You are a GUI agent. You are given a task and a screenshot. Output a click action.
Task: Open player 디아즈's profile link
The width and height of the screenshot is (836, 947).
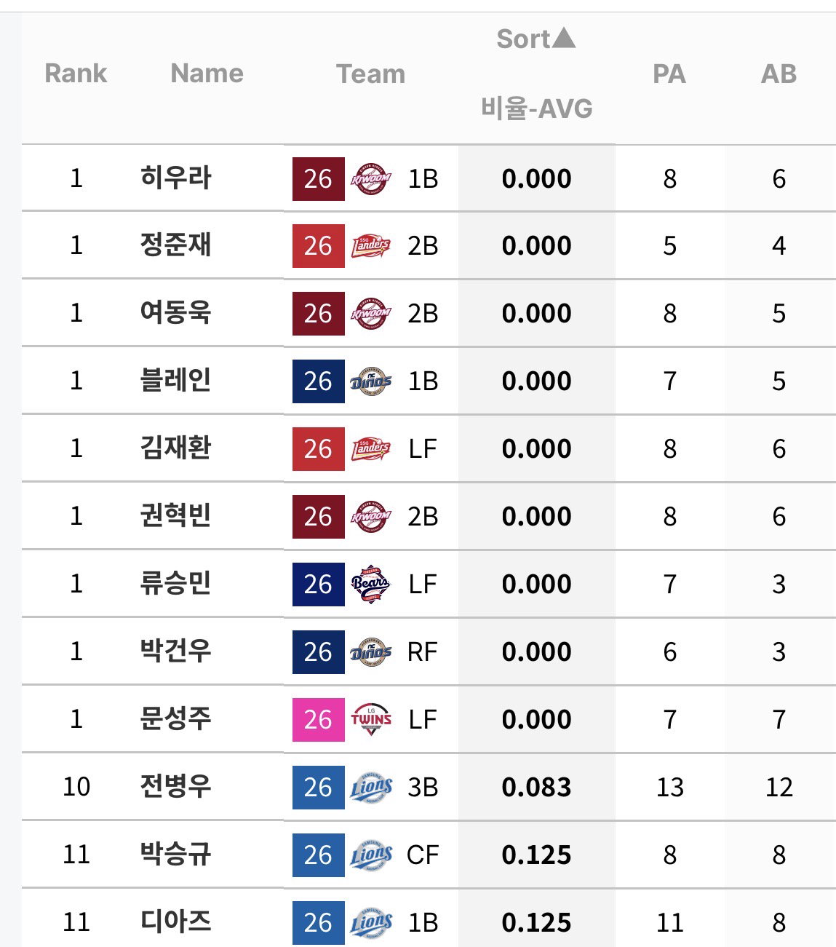175,922
